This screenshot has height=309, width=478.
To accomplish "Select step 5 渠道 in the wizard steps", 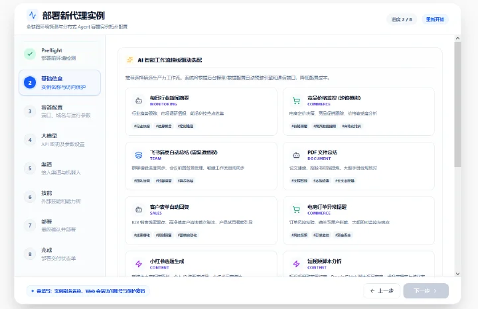I will coord(60,168).
